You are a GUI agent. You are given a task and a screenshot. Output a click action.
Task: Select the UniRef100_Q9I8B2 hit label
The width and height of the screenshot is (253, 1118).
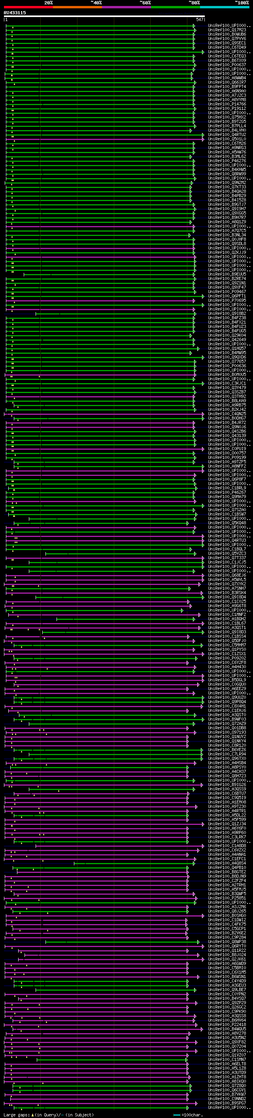(x=227, y=313)
